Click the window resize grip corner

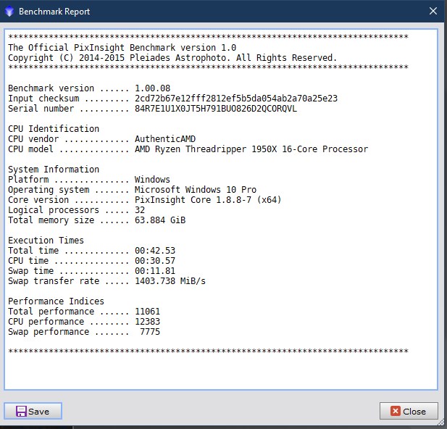pyautogui.click(x=441, y=422)
